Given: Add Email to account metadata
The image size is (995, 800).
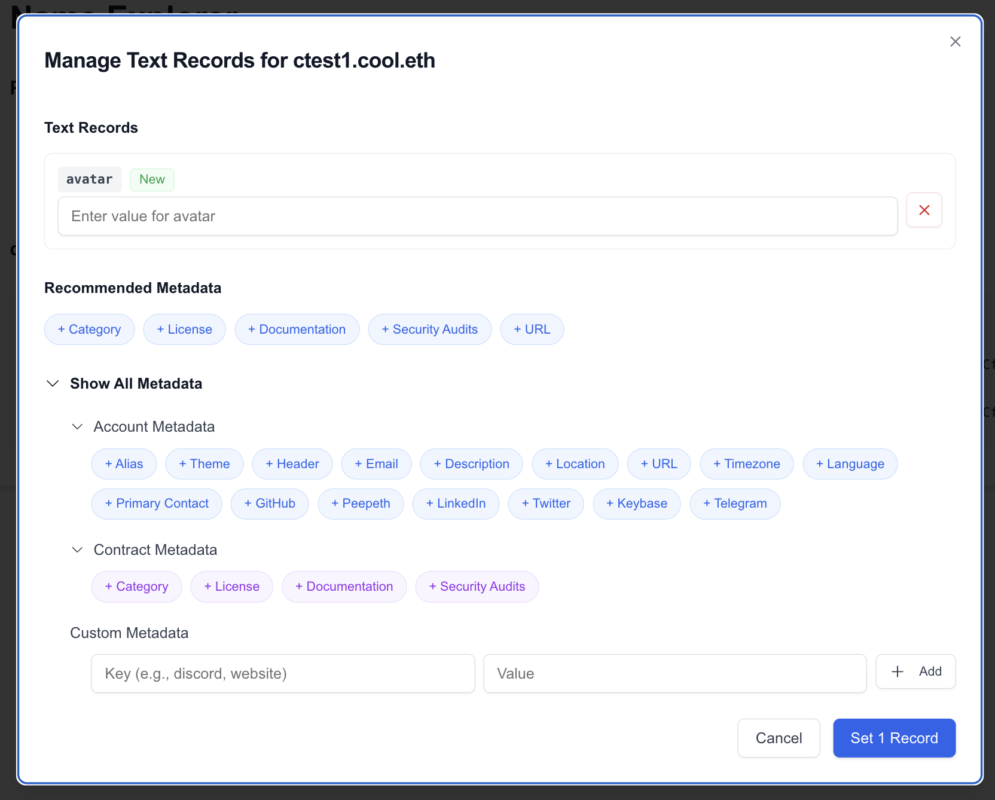Looking at the screenshot, I should (x=376, y=463).
